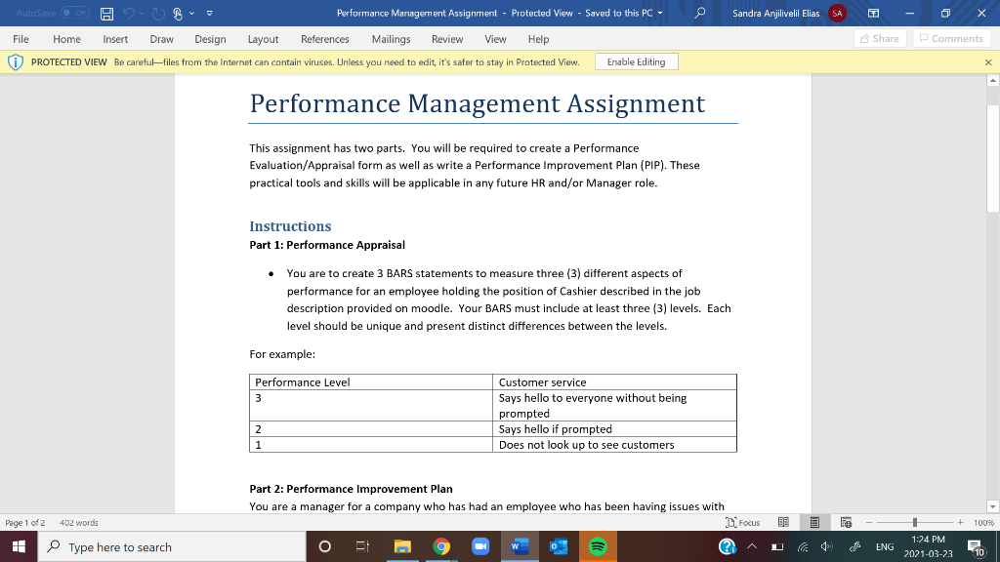Select Print Layout view icon
Viewport: 1000px width, 562px height.
click(x=814, y=522)
